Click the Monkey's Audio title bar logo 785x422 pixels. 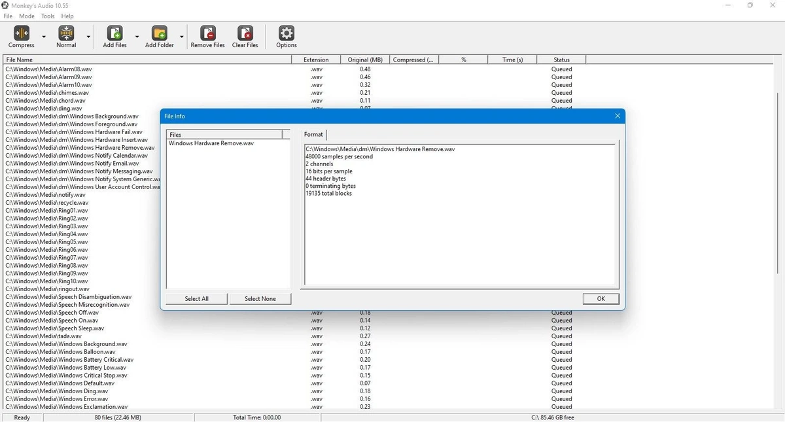(x=7, y=5)
